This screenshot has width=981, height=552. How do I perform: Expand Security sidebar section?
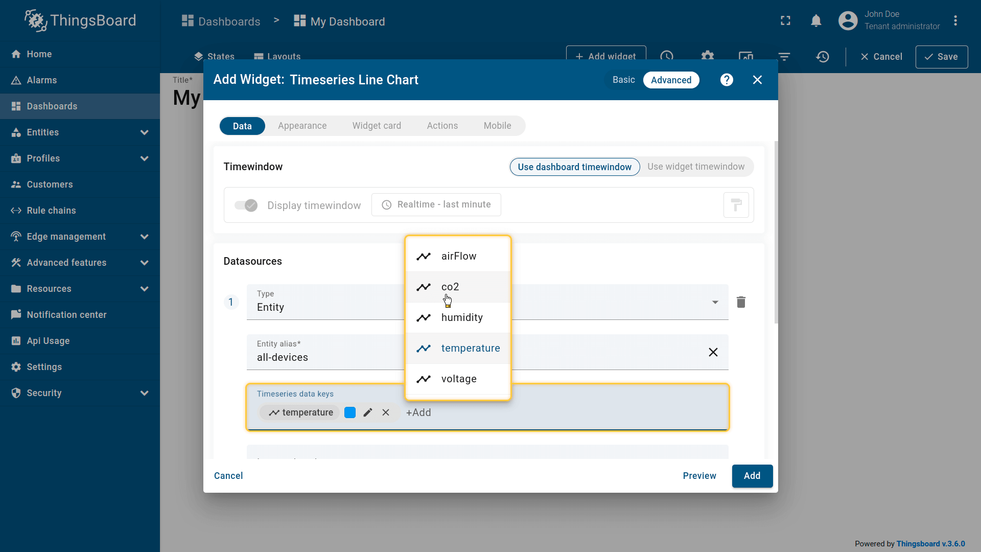(145, 393)
